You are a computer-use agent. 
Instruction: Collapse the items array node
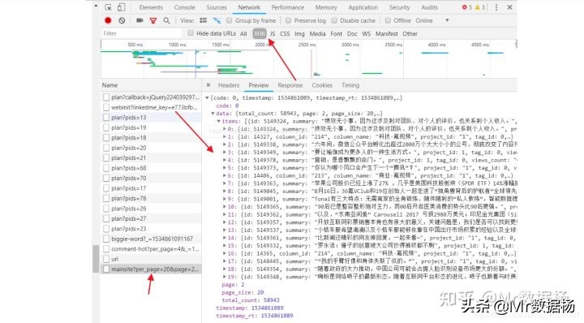click(x=219, y=122)
